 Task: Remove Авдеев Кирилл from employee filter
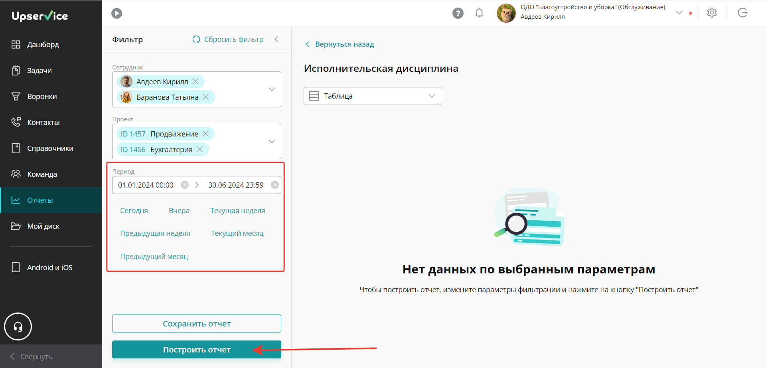click(x=195, y=81)
